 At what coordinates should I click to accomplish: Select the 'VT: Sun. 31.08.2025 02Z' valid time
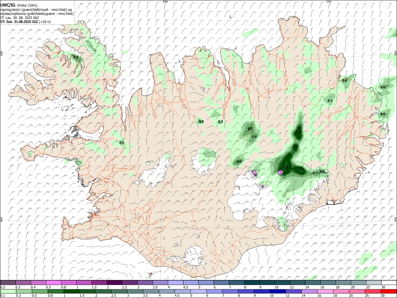tap(19, 22)
